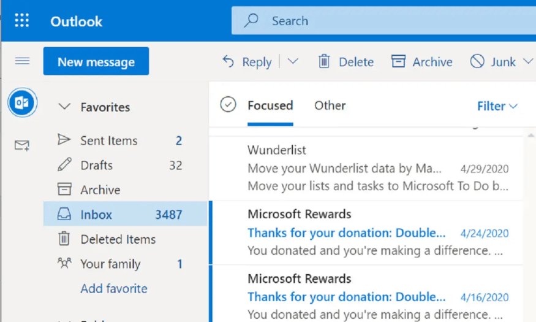Open the Archive folder in Favorites
This screenshot has width=536, height=322.
coord(125,190)
